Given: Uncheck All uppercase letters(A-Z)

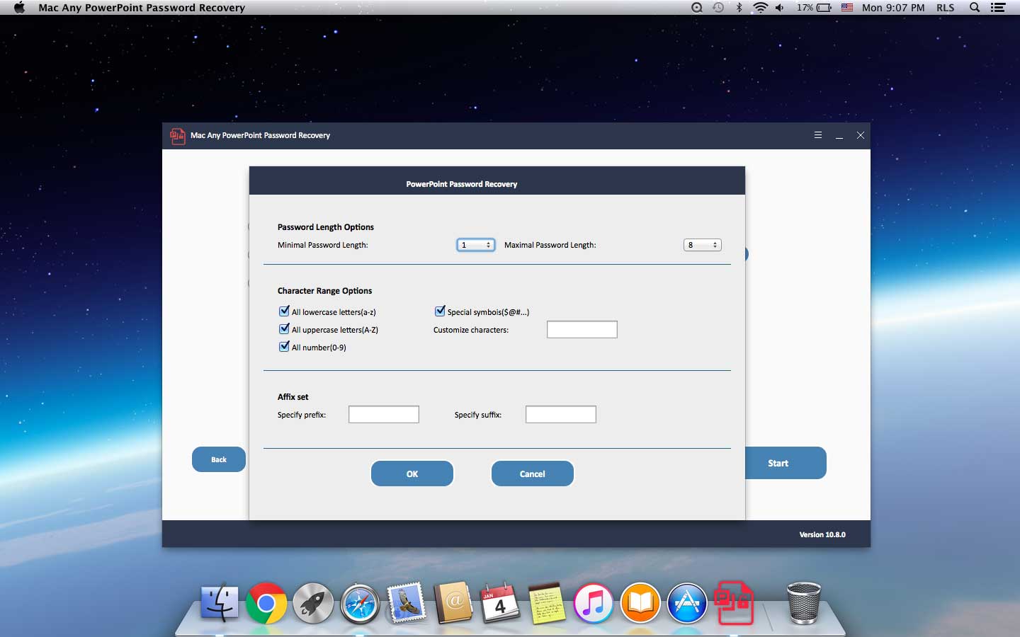Looking at the screenshot, I should (284, 328).
